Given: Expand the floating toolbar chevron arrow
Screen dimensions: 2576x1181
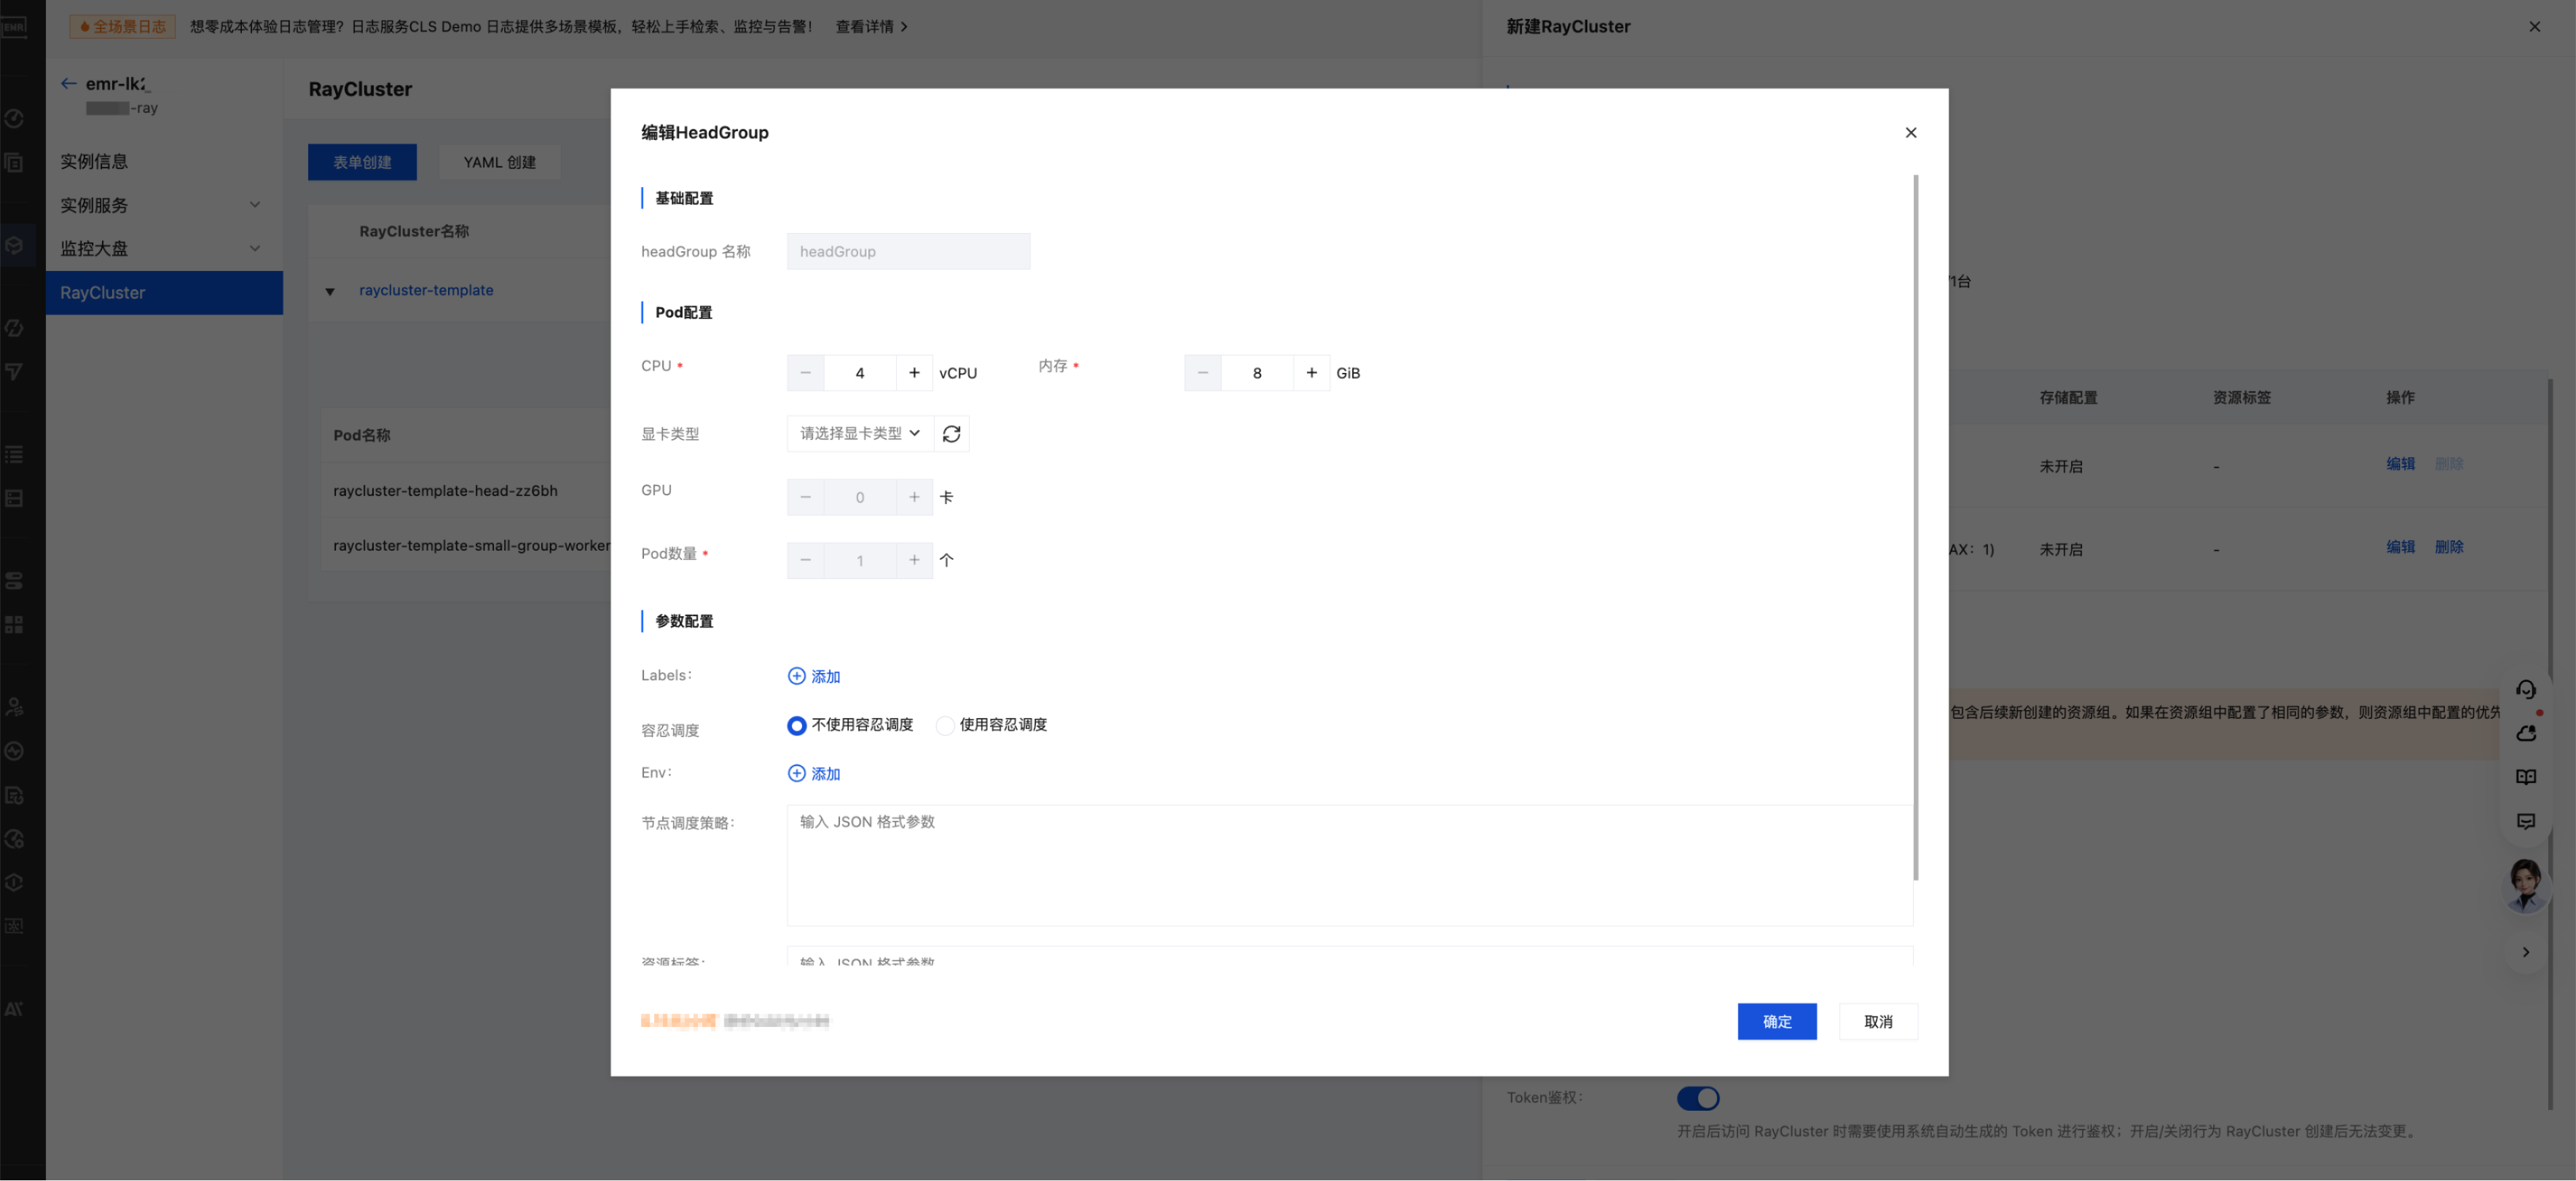Looking at the screenshot, I should pyautogui.click(x=2526, y=952).
